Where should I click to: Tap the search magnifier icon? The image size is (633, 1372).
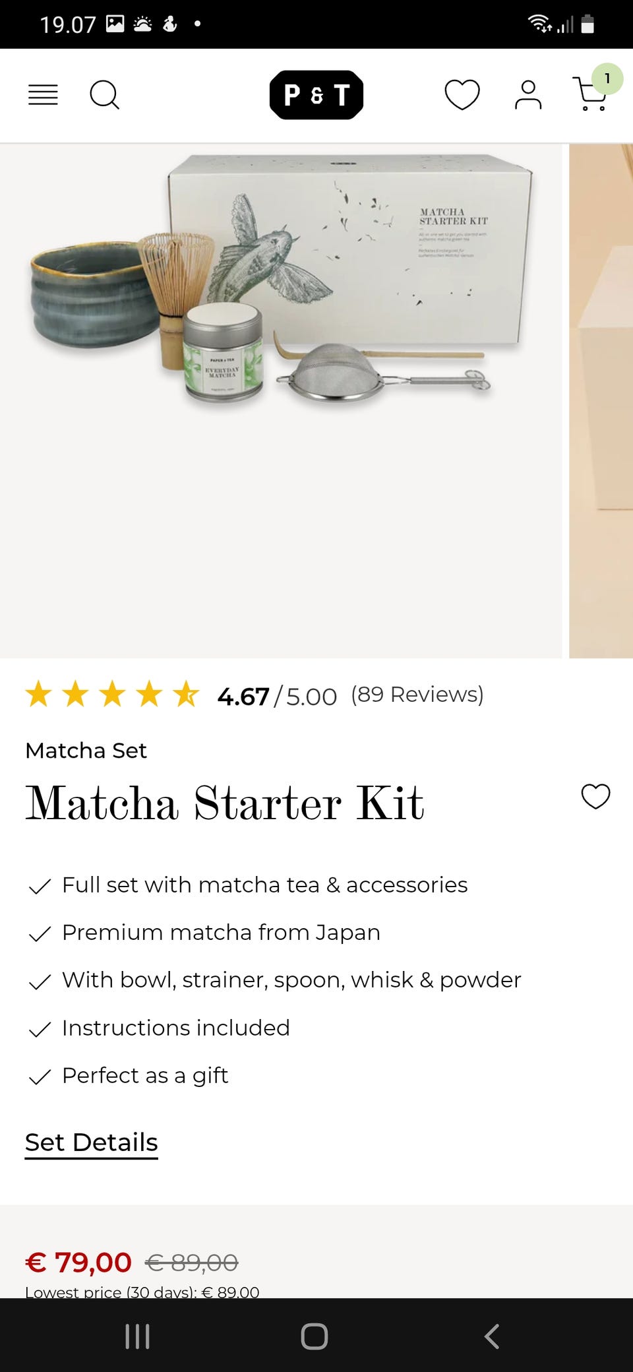pos(104,95)
